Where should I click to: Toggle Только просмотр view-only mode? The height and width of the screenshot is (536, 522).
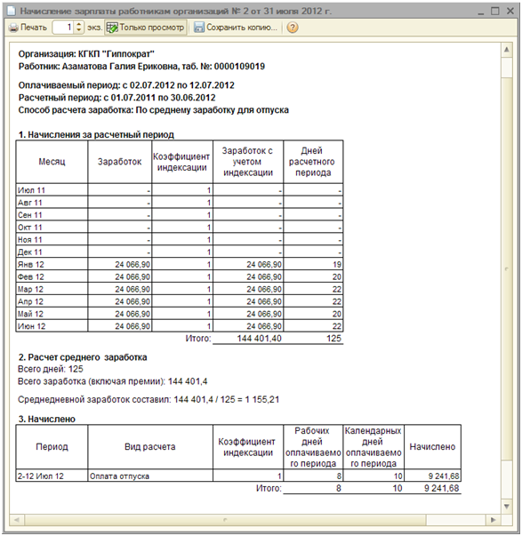click(146, 28)
